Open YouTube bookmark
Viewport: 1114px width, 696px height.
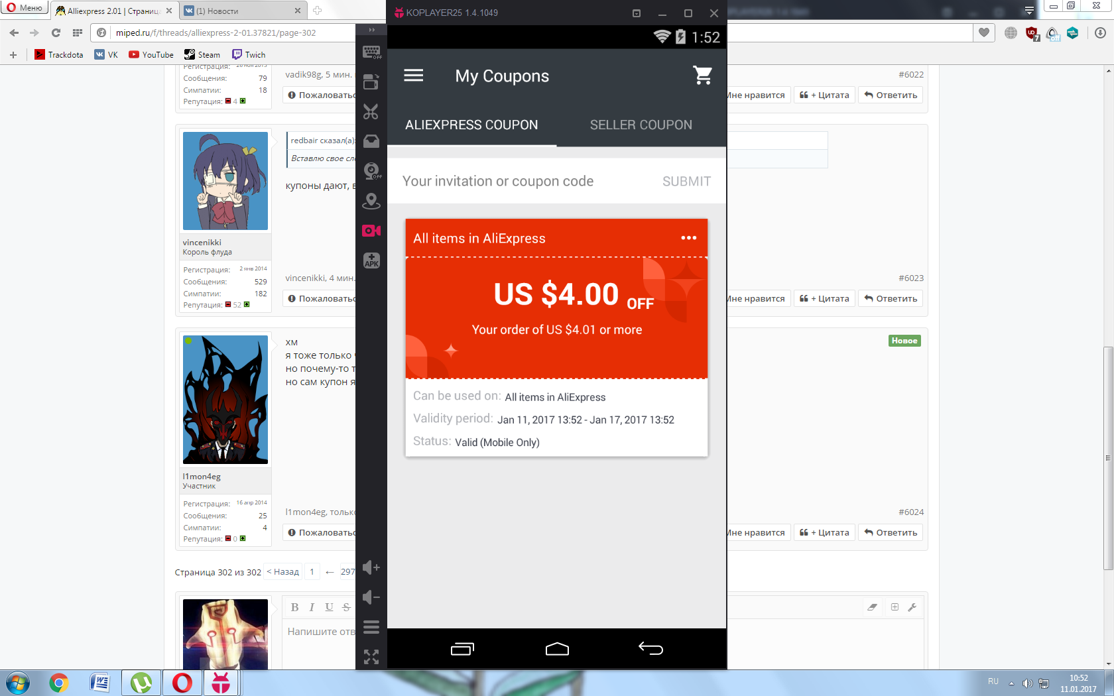click(151, 54)
